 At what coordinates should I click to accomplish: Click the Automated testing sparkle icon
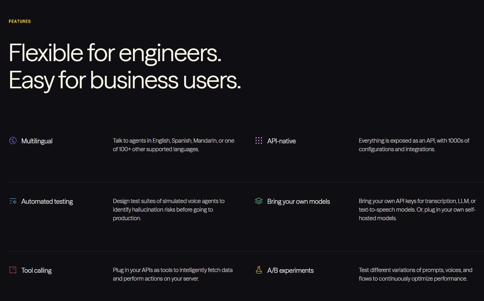coord(13,201)
